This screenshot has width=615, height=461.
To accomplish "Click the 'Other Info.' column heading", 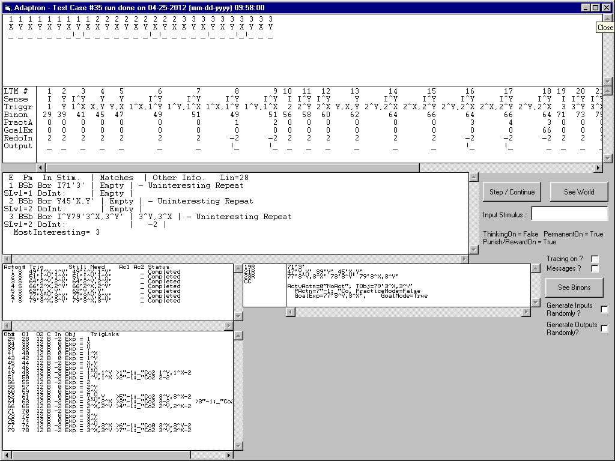I will click(x=178, y=178).
